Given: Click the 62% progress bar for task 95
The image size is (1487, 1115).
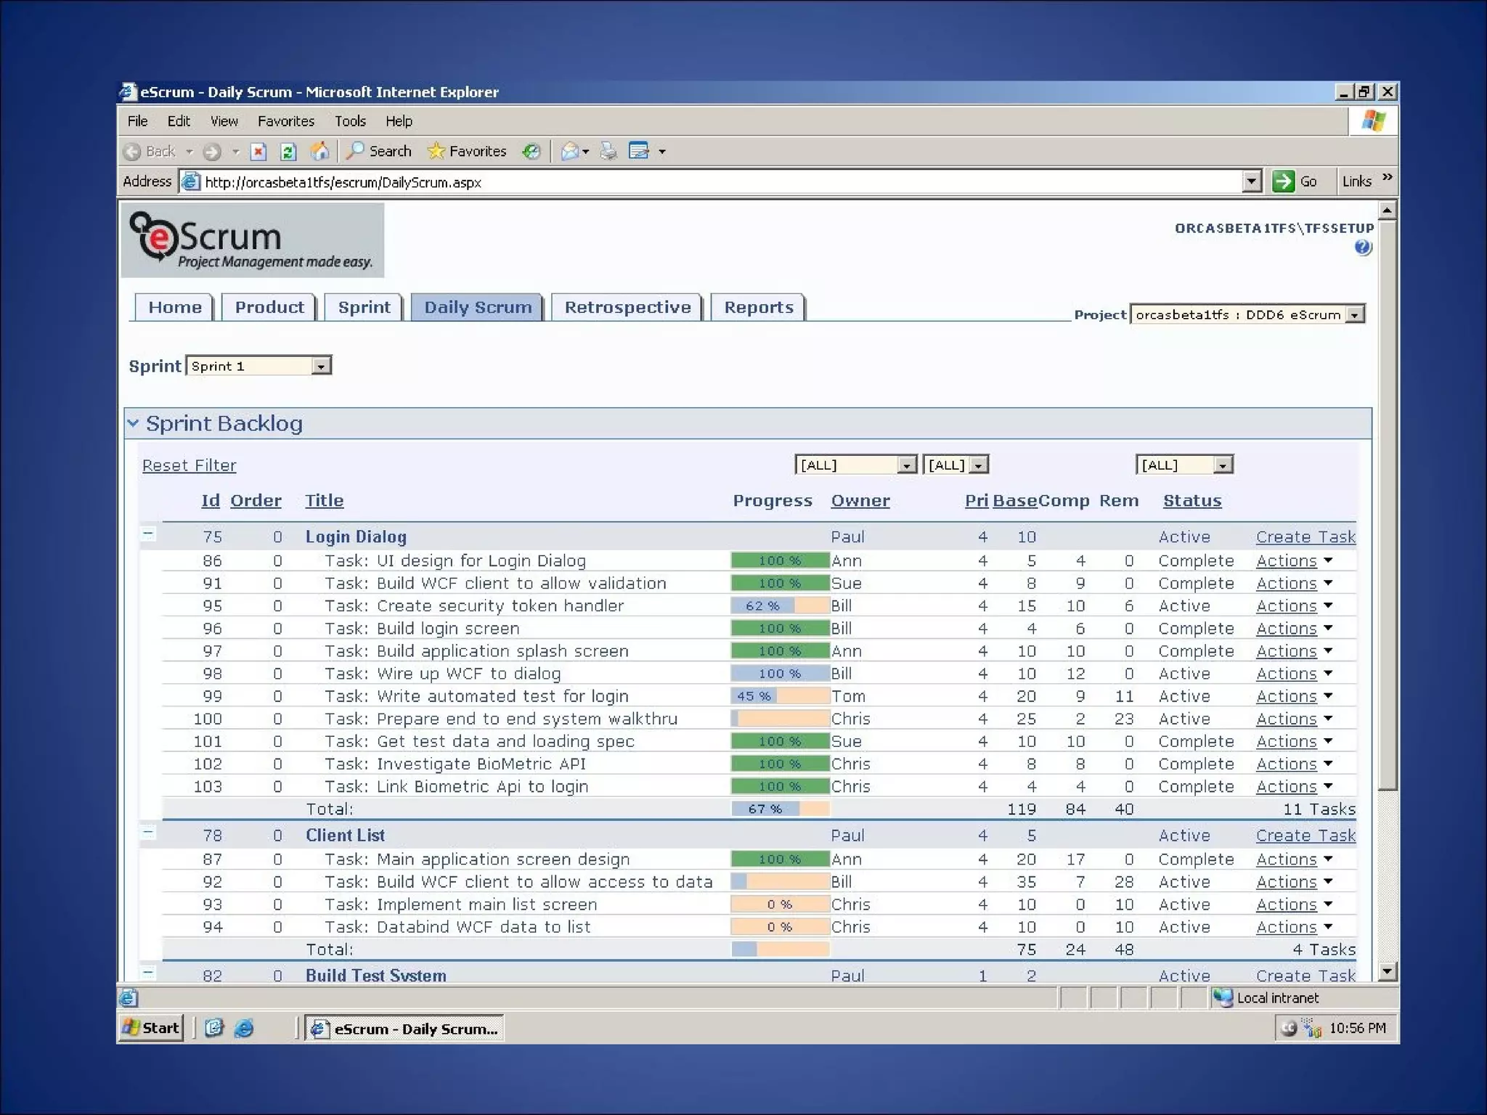Looking at the screenshot, I should tap(779, 605).
